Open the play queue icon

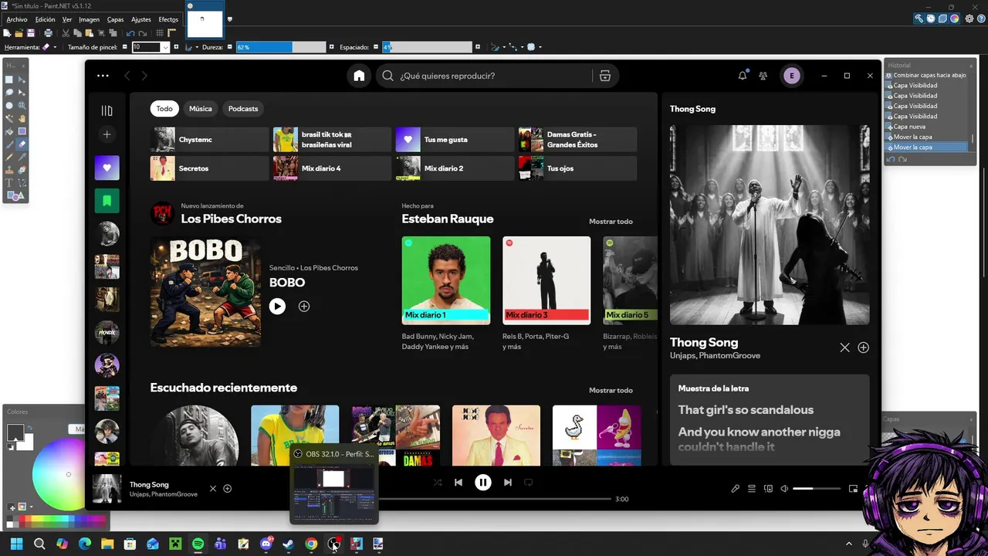point(752,488)
